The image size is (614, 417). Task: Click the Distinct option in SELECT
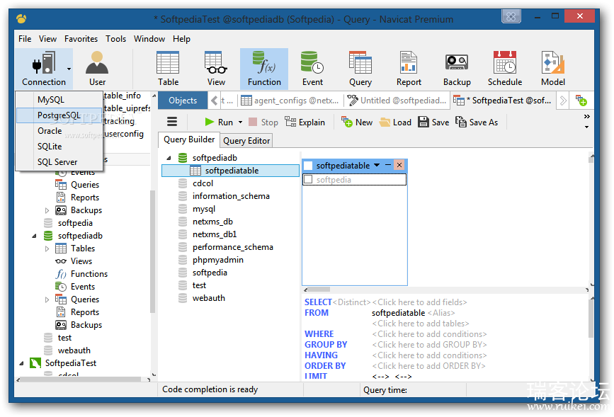pos(351,302)
